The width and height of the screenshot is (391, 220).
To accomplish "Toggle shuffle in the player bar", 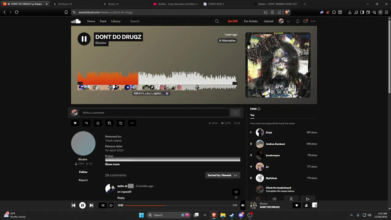I will [x=103, y=205].
